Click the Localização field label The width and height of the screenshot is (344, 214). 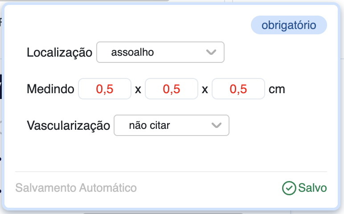[x=59, y=53]
